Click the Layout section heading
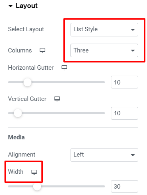147x195 pixels. pos(26,6)
